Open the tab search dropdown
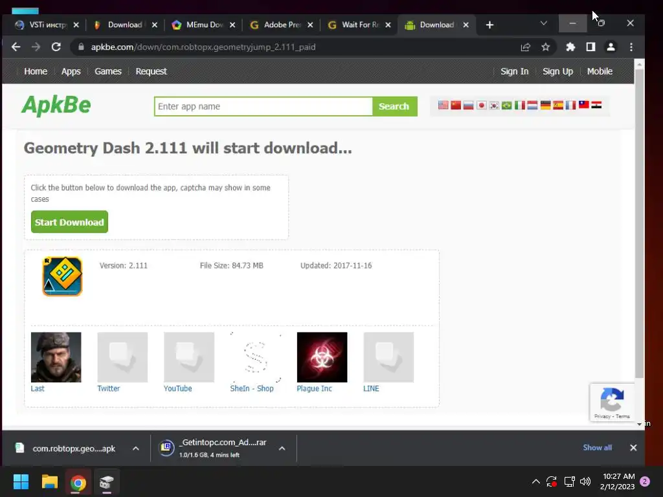Image resolution: width=663 pixels, height=497 pixels. [544, 23]
